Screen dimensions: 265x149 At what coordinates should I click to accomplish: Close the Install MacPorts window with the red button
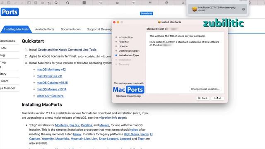coord(114,22)
